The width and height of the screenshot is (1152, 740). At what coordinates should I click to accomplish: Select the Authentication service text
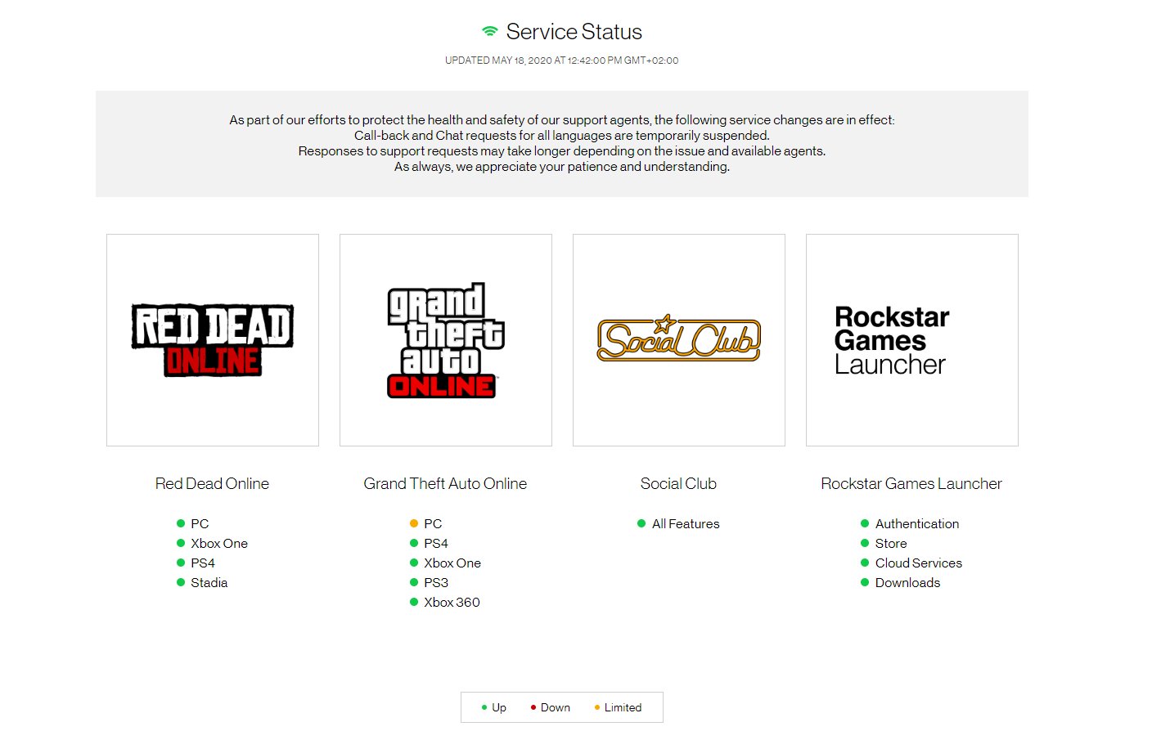coord(917,523)
